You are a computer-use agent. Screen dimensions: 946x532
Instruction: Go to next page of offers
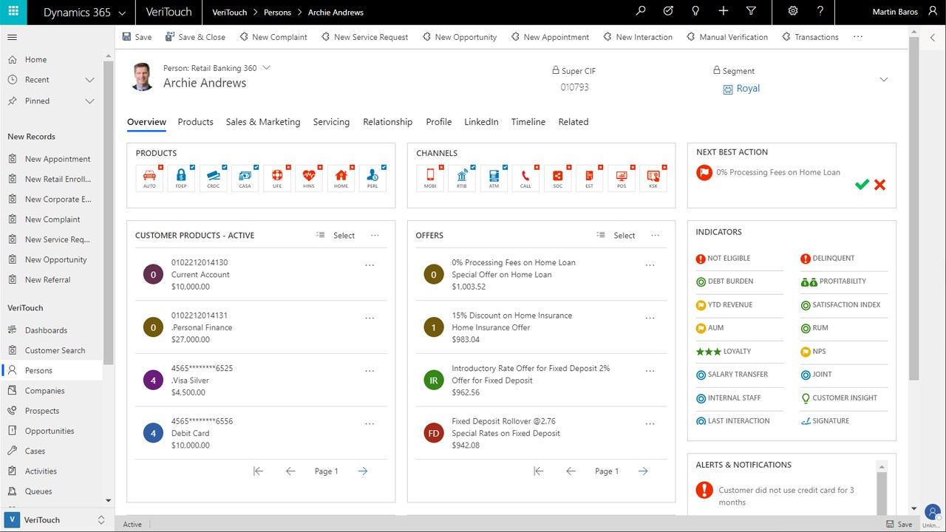(643, 471)
